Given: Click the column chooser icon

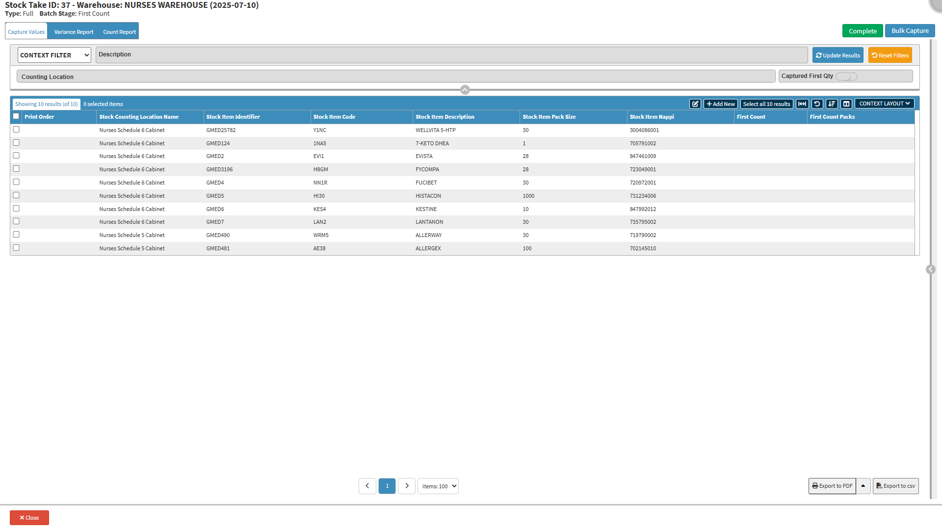Looking at the screenshot, I should click(846, 104).
